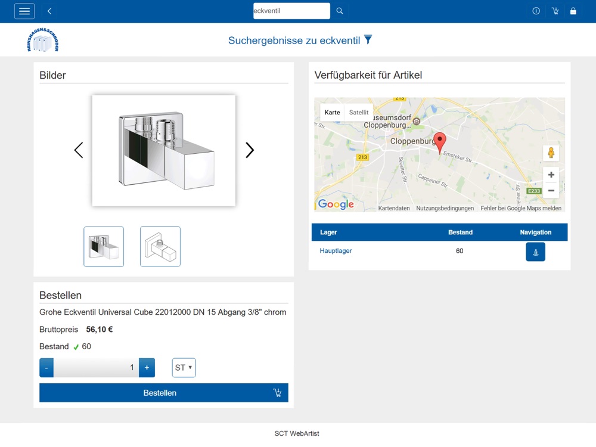Viewport: 596px width, 447px height.
Task: Switch map to Karte view
Action: pyautogui.click(x=332, y=113)
